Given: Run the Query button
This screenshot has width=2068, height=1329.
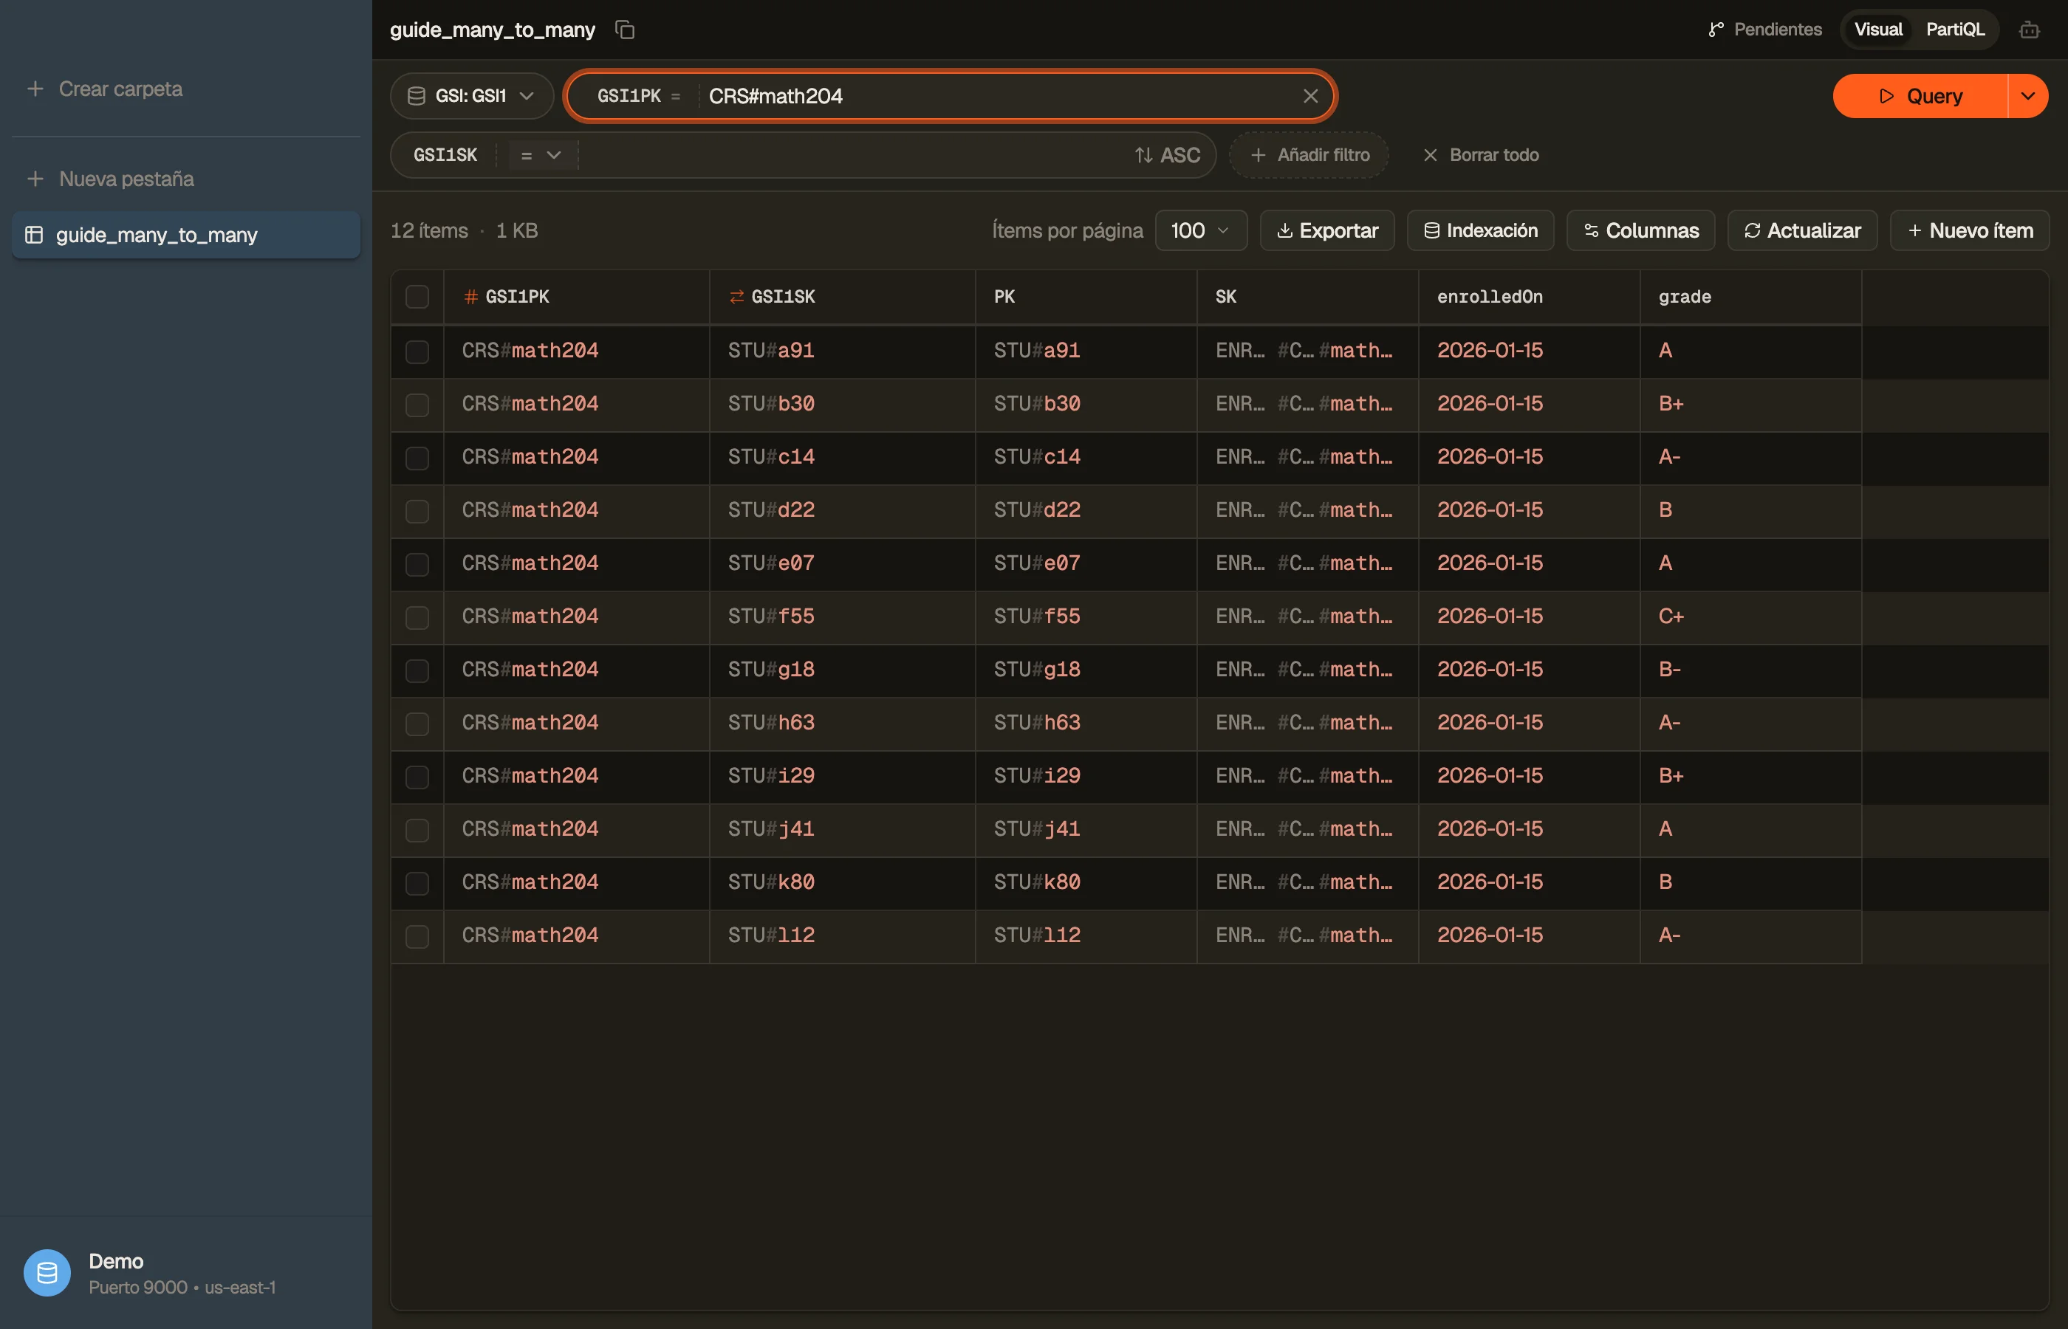Looking at the screenshot, I should point(1920,96).
